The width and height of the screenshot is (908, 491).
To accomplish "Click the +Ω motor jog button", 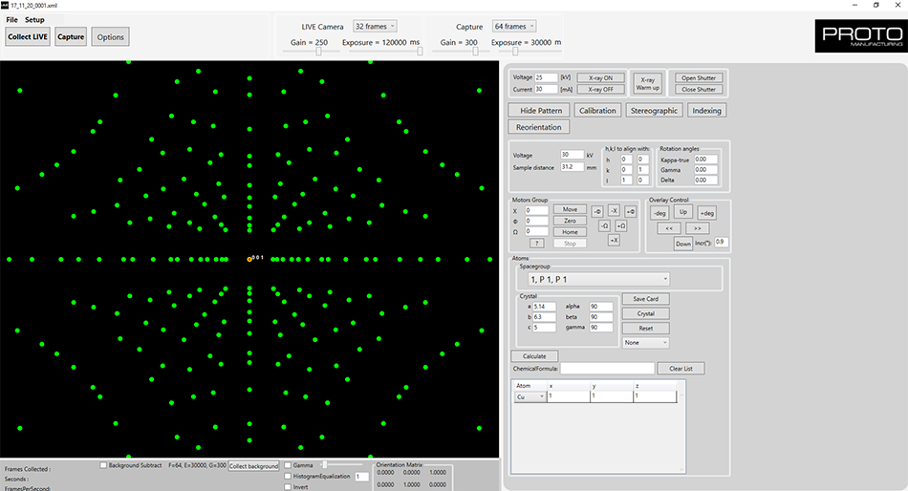I will pos(620,225).
